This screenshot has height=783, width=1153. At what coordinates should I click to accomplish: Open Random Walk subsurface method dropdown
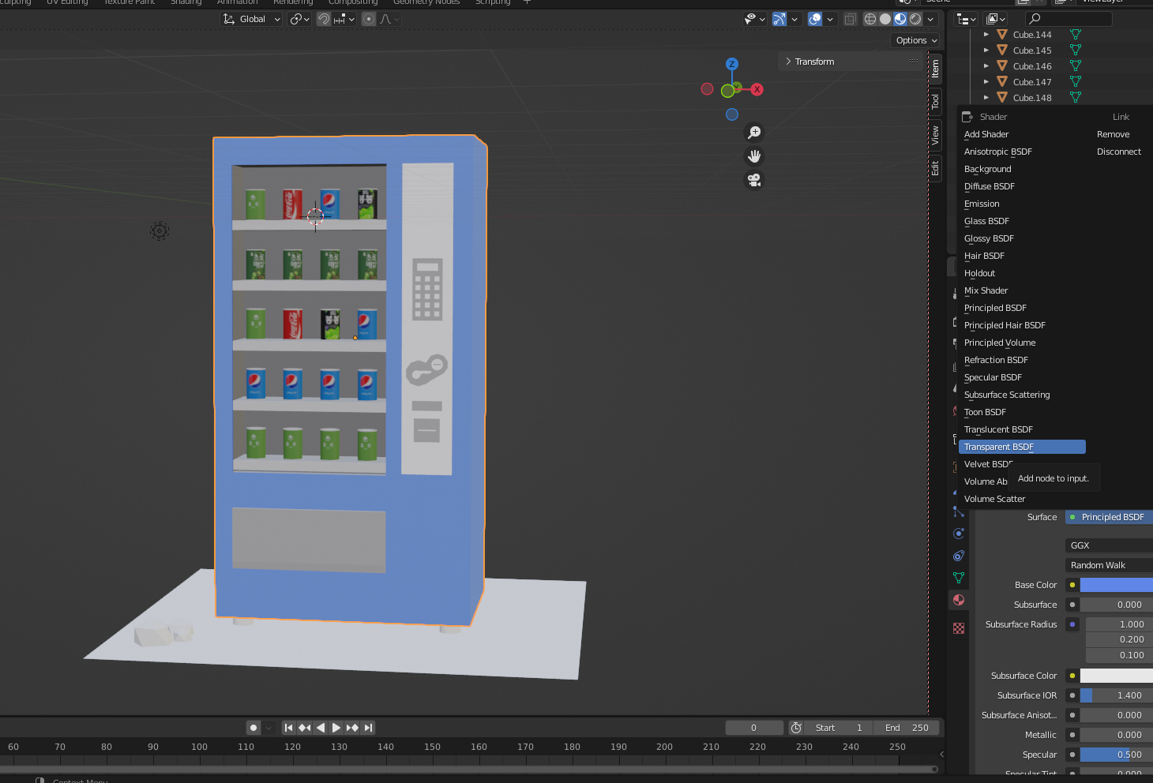pyautogui.click(x=1109, y=565)
